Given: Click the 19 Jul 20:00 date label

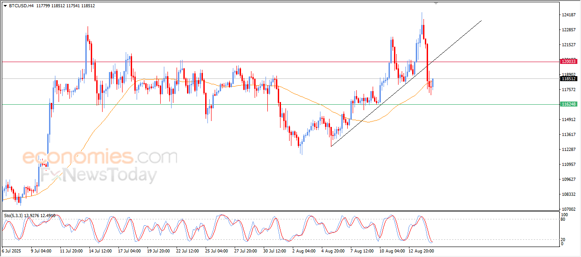Looking at the screenshot, I should 158,251.
